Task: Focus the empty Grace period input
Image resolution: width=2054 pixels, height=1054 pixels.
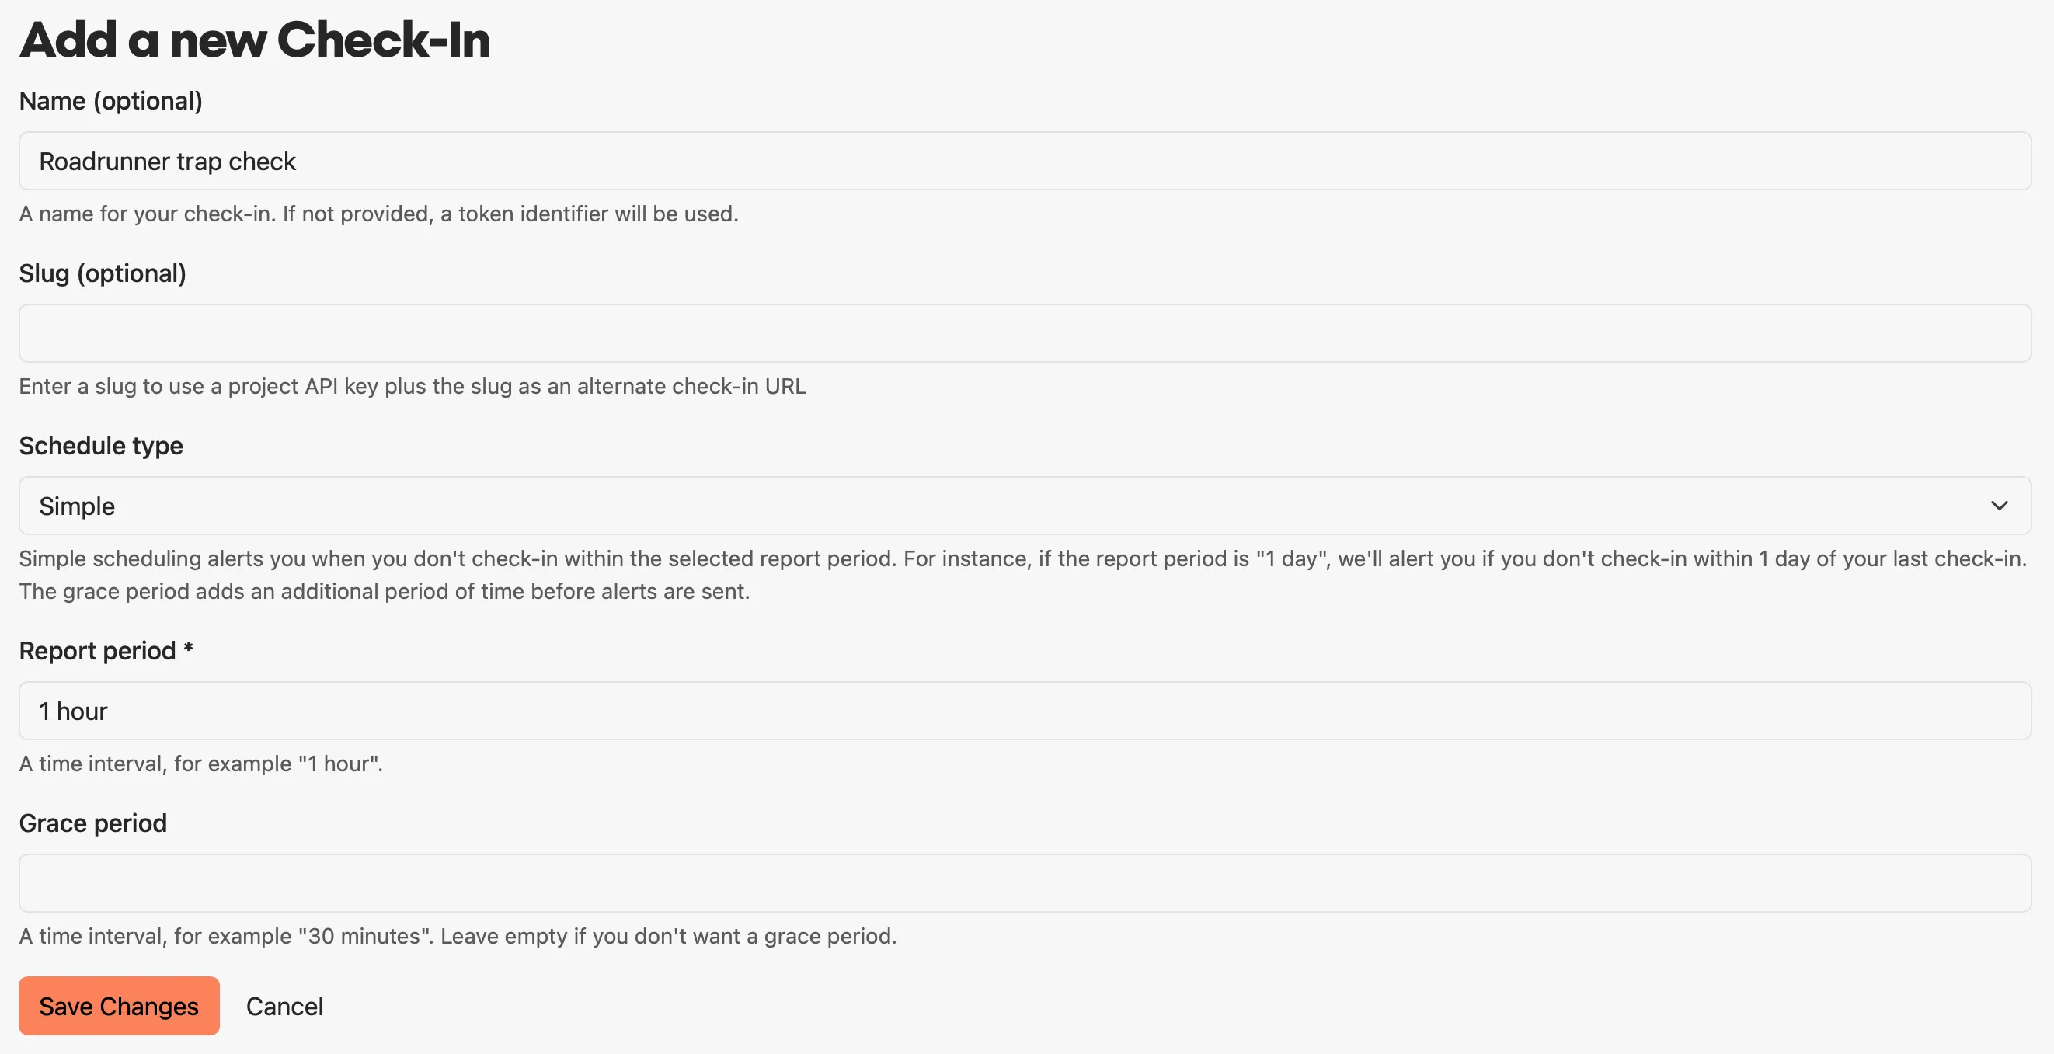Action: (x=1025, y=882)
